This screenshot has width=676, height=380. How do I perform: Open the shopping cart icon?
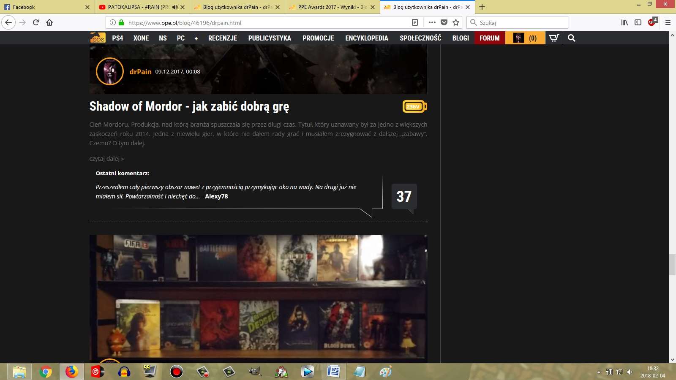554,38
